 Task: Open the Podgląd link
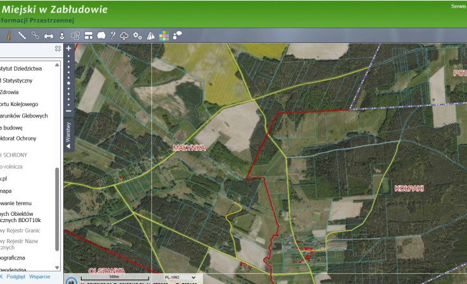tap(16, 276)
